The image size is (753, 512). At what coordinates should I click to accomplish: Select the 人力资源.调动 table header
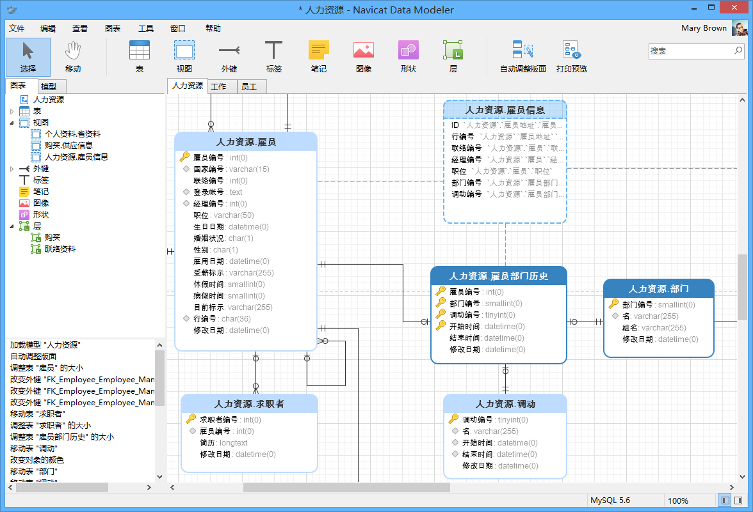pyautogui.click(x=505, y=404)
